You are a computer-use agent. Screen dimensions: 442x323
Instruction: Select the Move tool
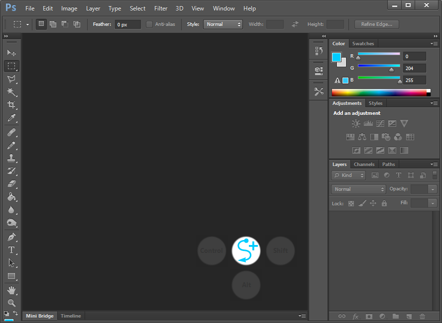[11, 53]
